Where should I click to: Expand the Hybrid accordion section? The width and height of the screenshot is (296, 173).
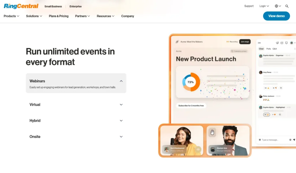click(x=76, y=121)
